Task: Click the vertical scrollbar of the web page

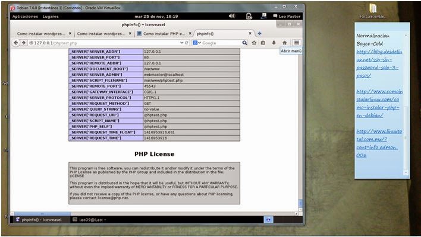Action: (x=300, y=130)
